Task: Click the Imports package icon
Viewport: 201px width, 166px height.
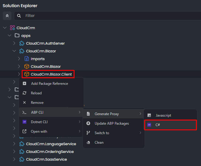Action: pyautogui.click(x=27, y=59)
